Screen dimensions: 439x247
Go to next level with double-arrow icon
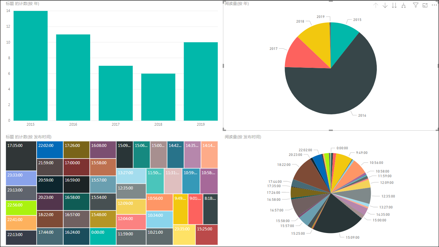coord(394,5)
